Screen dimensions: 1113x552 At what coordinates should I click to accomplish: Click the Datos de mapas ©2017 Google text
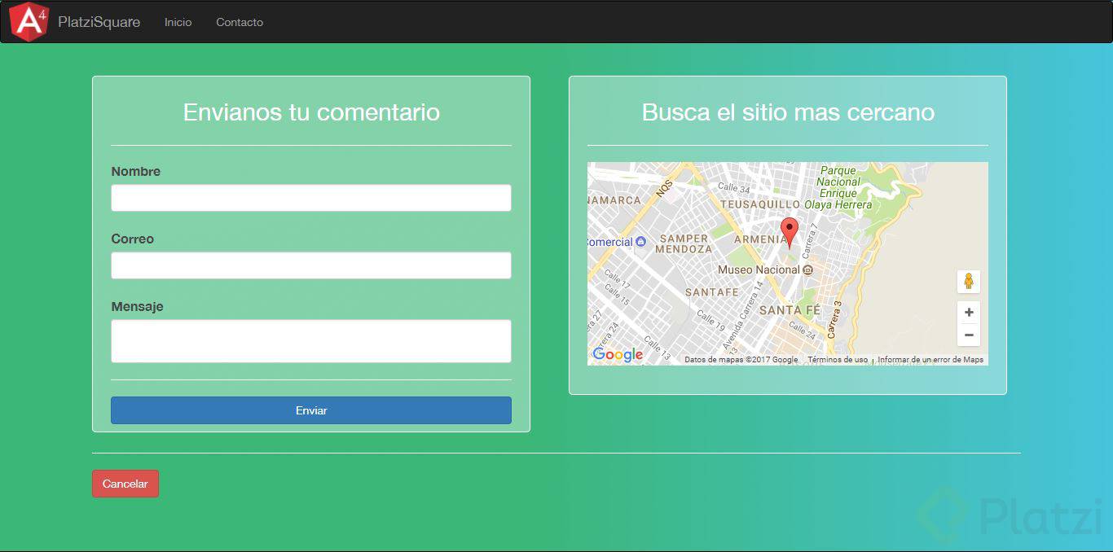tap(741, 360)
